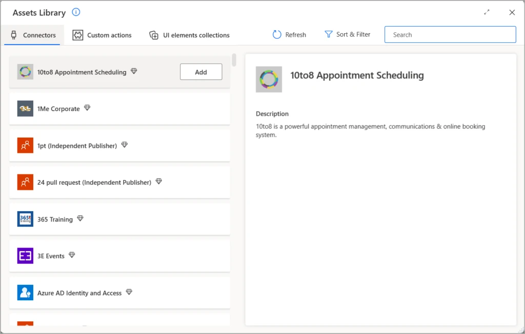525x334 pixels.
Task: Close the Assets Library dialog
Action: 512,12
